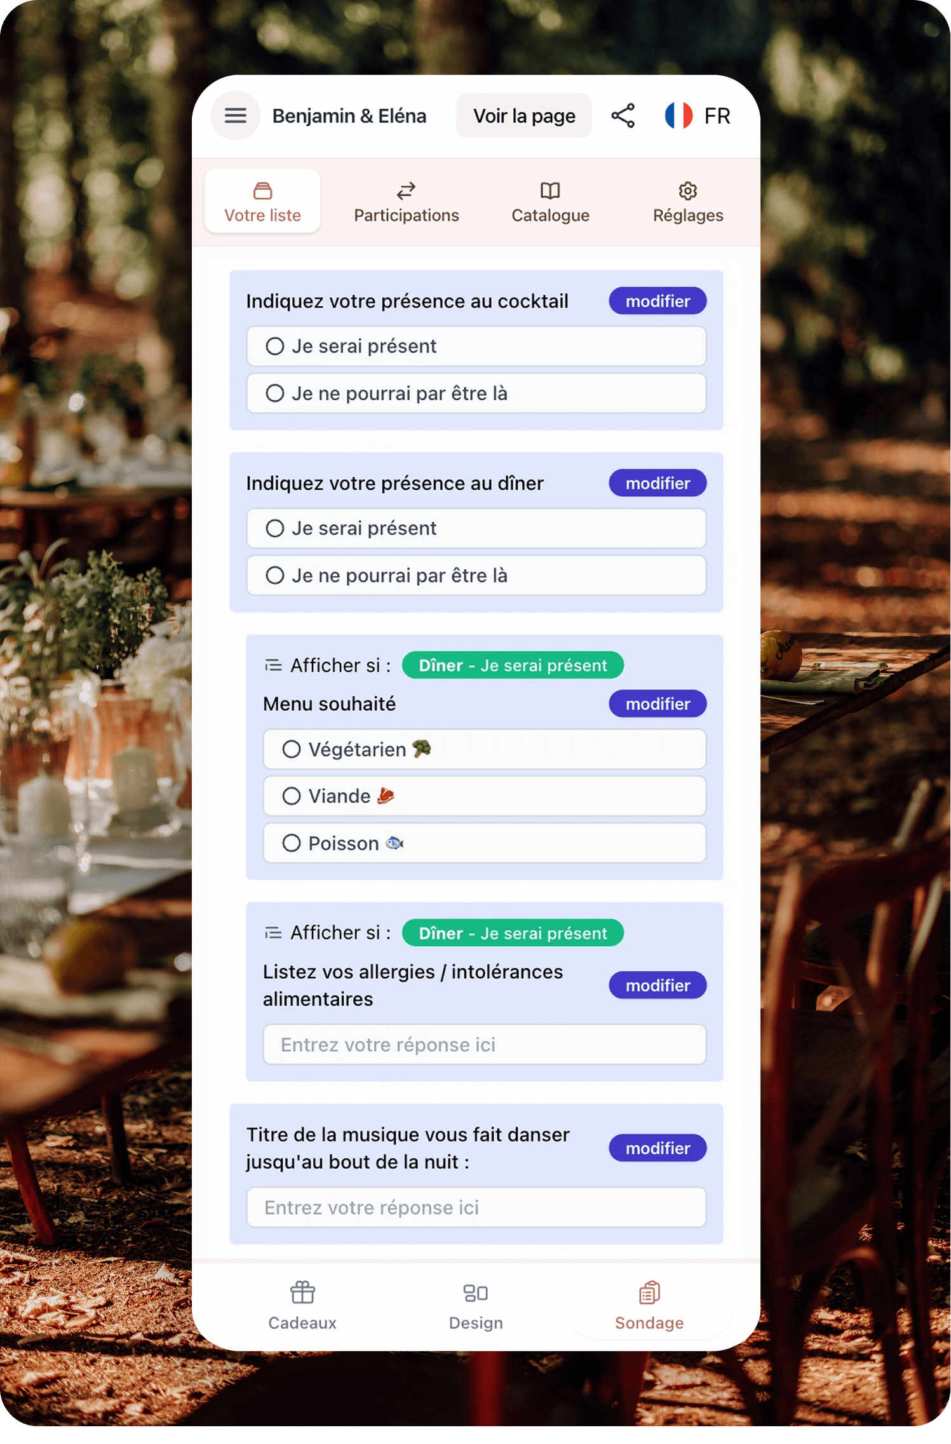This screenshot has height=1444, width=951.
Task: Click the Voir la page button
Action: click(x=524, y=116)
